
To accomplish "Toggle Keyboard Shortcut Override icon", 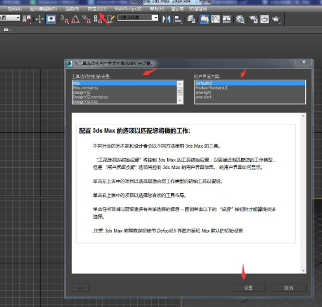I will (51, 19).
